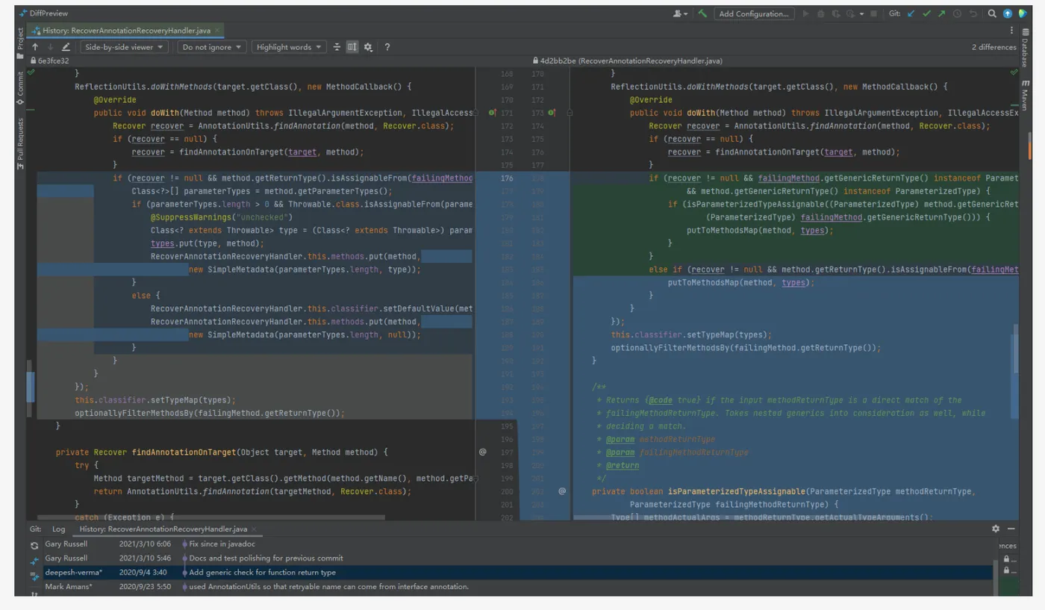The width and height of the screenshot is (1045, 610).
Task: Click findAnnotationOnTarget method declaration in left pane
Action: pyautogui.click(x=183, y=452)
